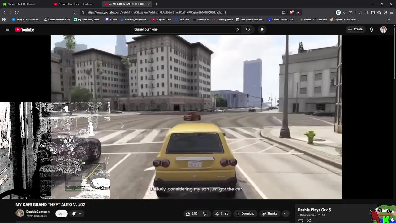Open the Submit | Triage bookmark
The image size is (396, 223).
222,20
